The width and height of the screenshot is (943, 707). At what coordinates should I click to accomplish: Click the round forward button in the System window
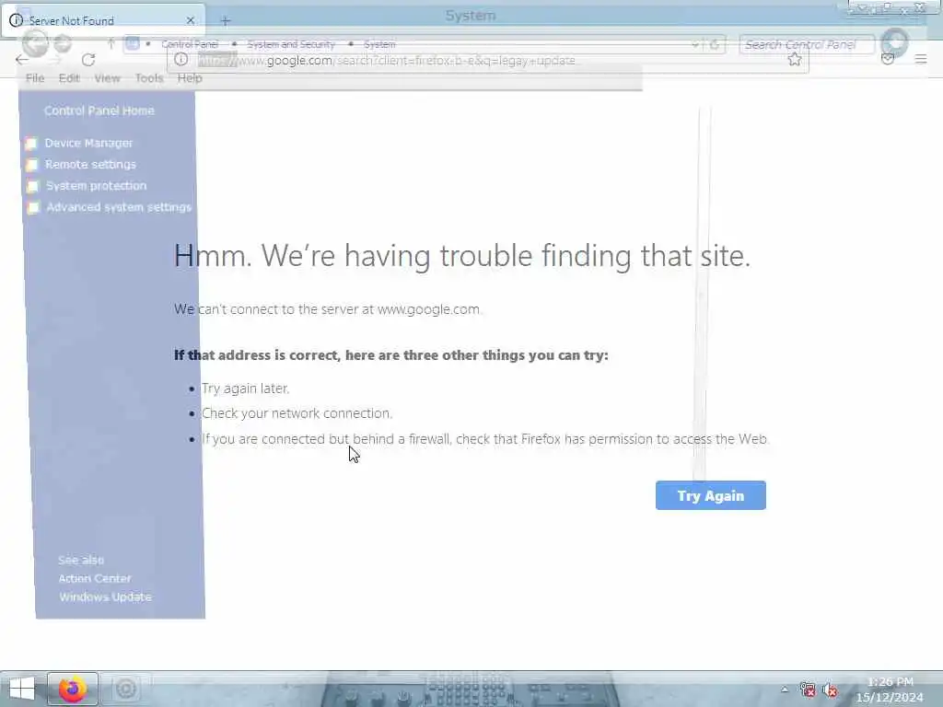63,43
